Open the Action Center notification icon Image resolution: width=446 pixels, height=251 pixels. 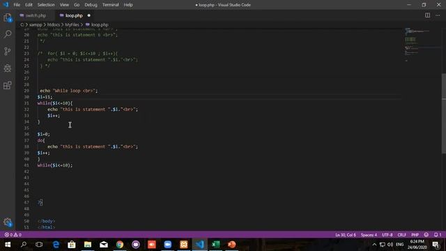click(x=436, y=245)
